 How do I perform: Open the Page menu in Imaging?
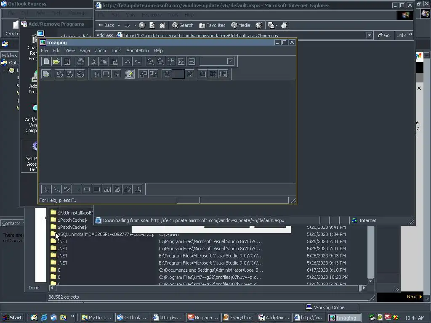(x=85, y=50)
